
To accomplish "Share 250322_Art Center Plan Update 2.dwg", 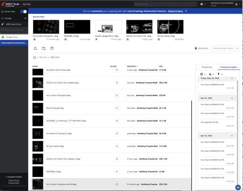I will 117,159.
